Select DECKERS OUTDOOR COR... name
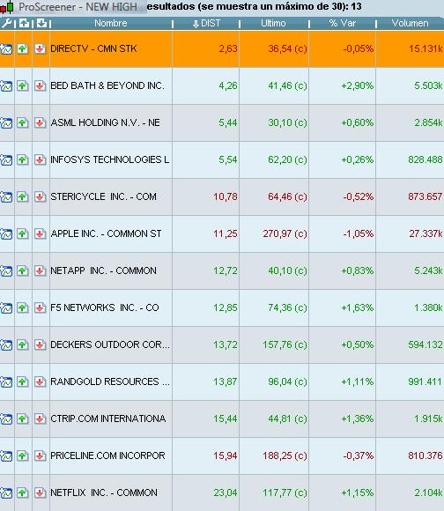The height and width of the screenshot is (511, 444). click(x=110, y=344)
